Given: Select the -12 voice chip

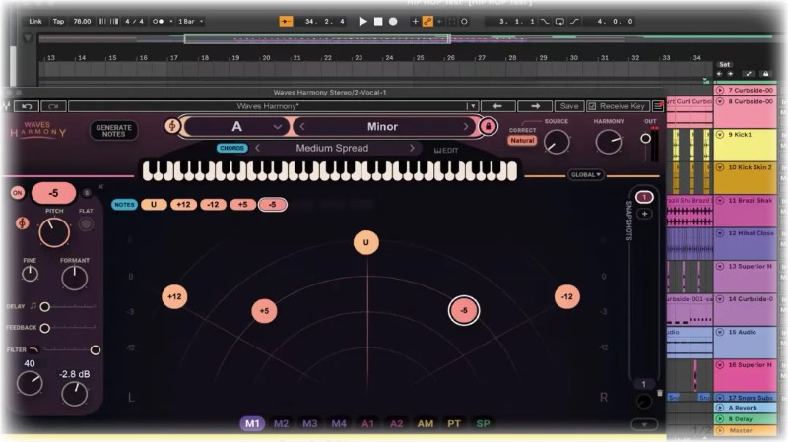Looking at the screenshot, I should 213,205.
